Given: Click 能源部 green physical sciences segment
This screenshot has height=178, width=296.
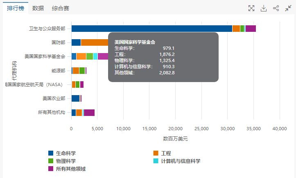Looking at the screenshot, I should 82,71.
